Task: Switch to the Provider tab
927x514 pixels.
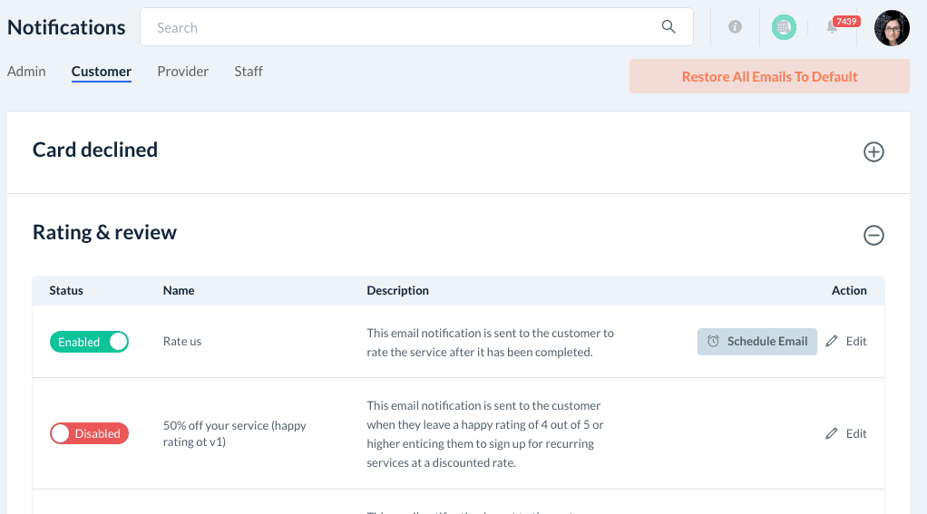Action: pos(182,72)
